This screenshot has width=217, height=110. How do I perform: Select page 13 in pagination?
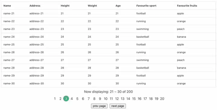122,99
